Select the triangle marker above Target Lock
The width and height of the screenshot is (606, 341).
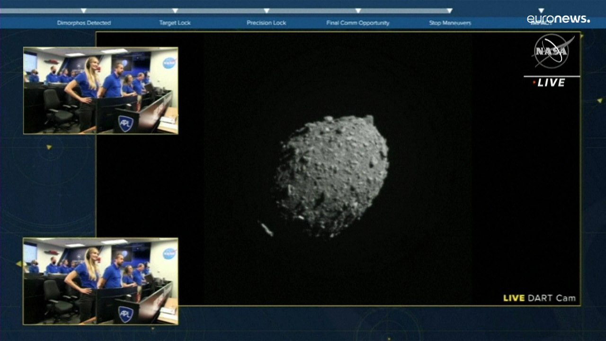(175, 10)
